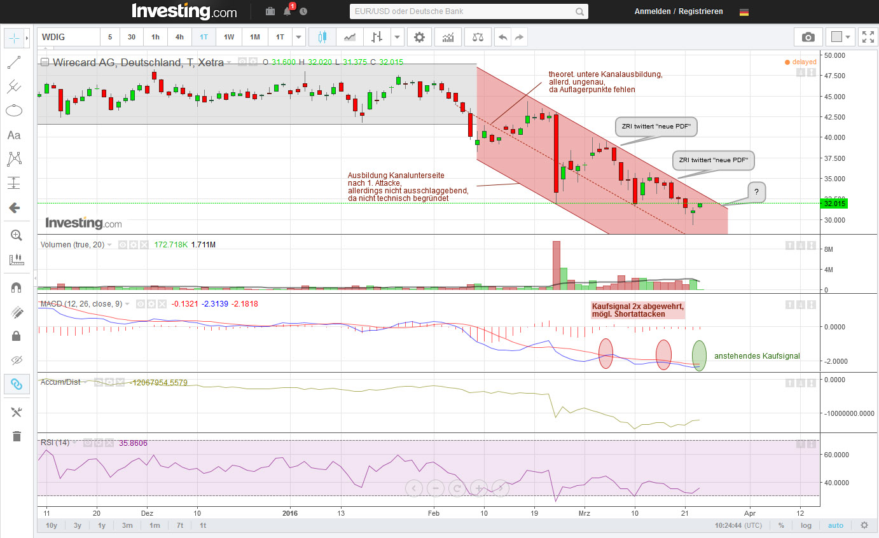Open the German flag language selector
Image resolution: width=879 pixels, height=538 pixels.
(x=744, y=11)
